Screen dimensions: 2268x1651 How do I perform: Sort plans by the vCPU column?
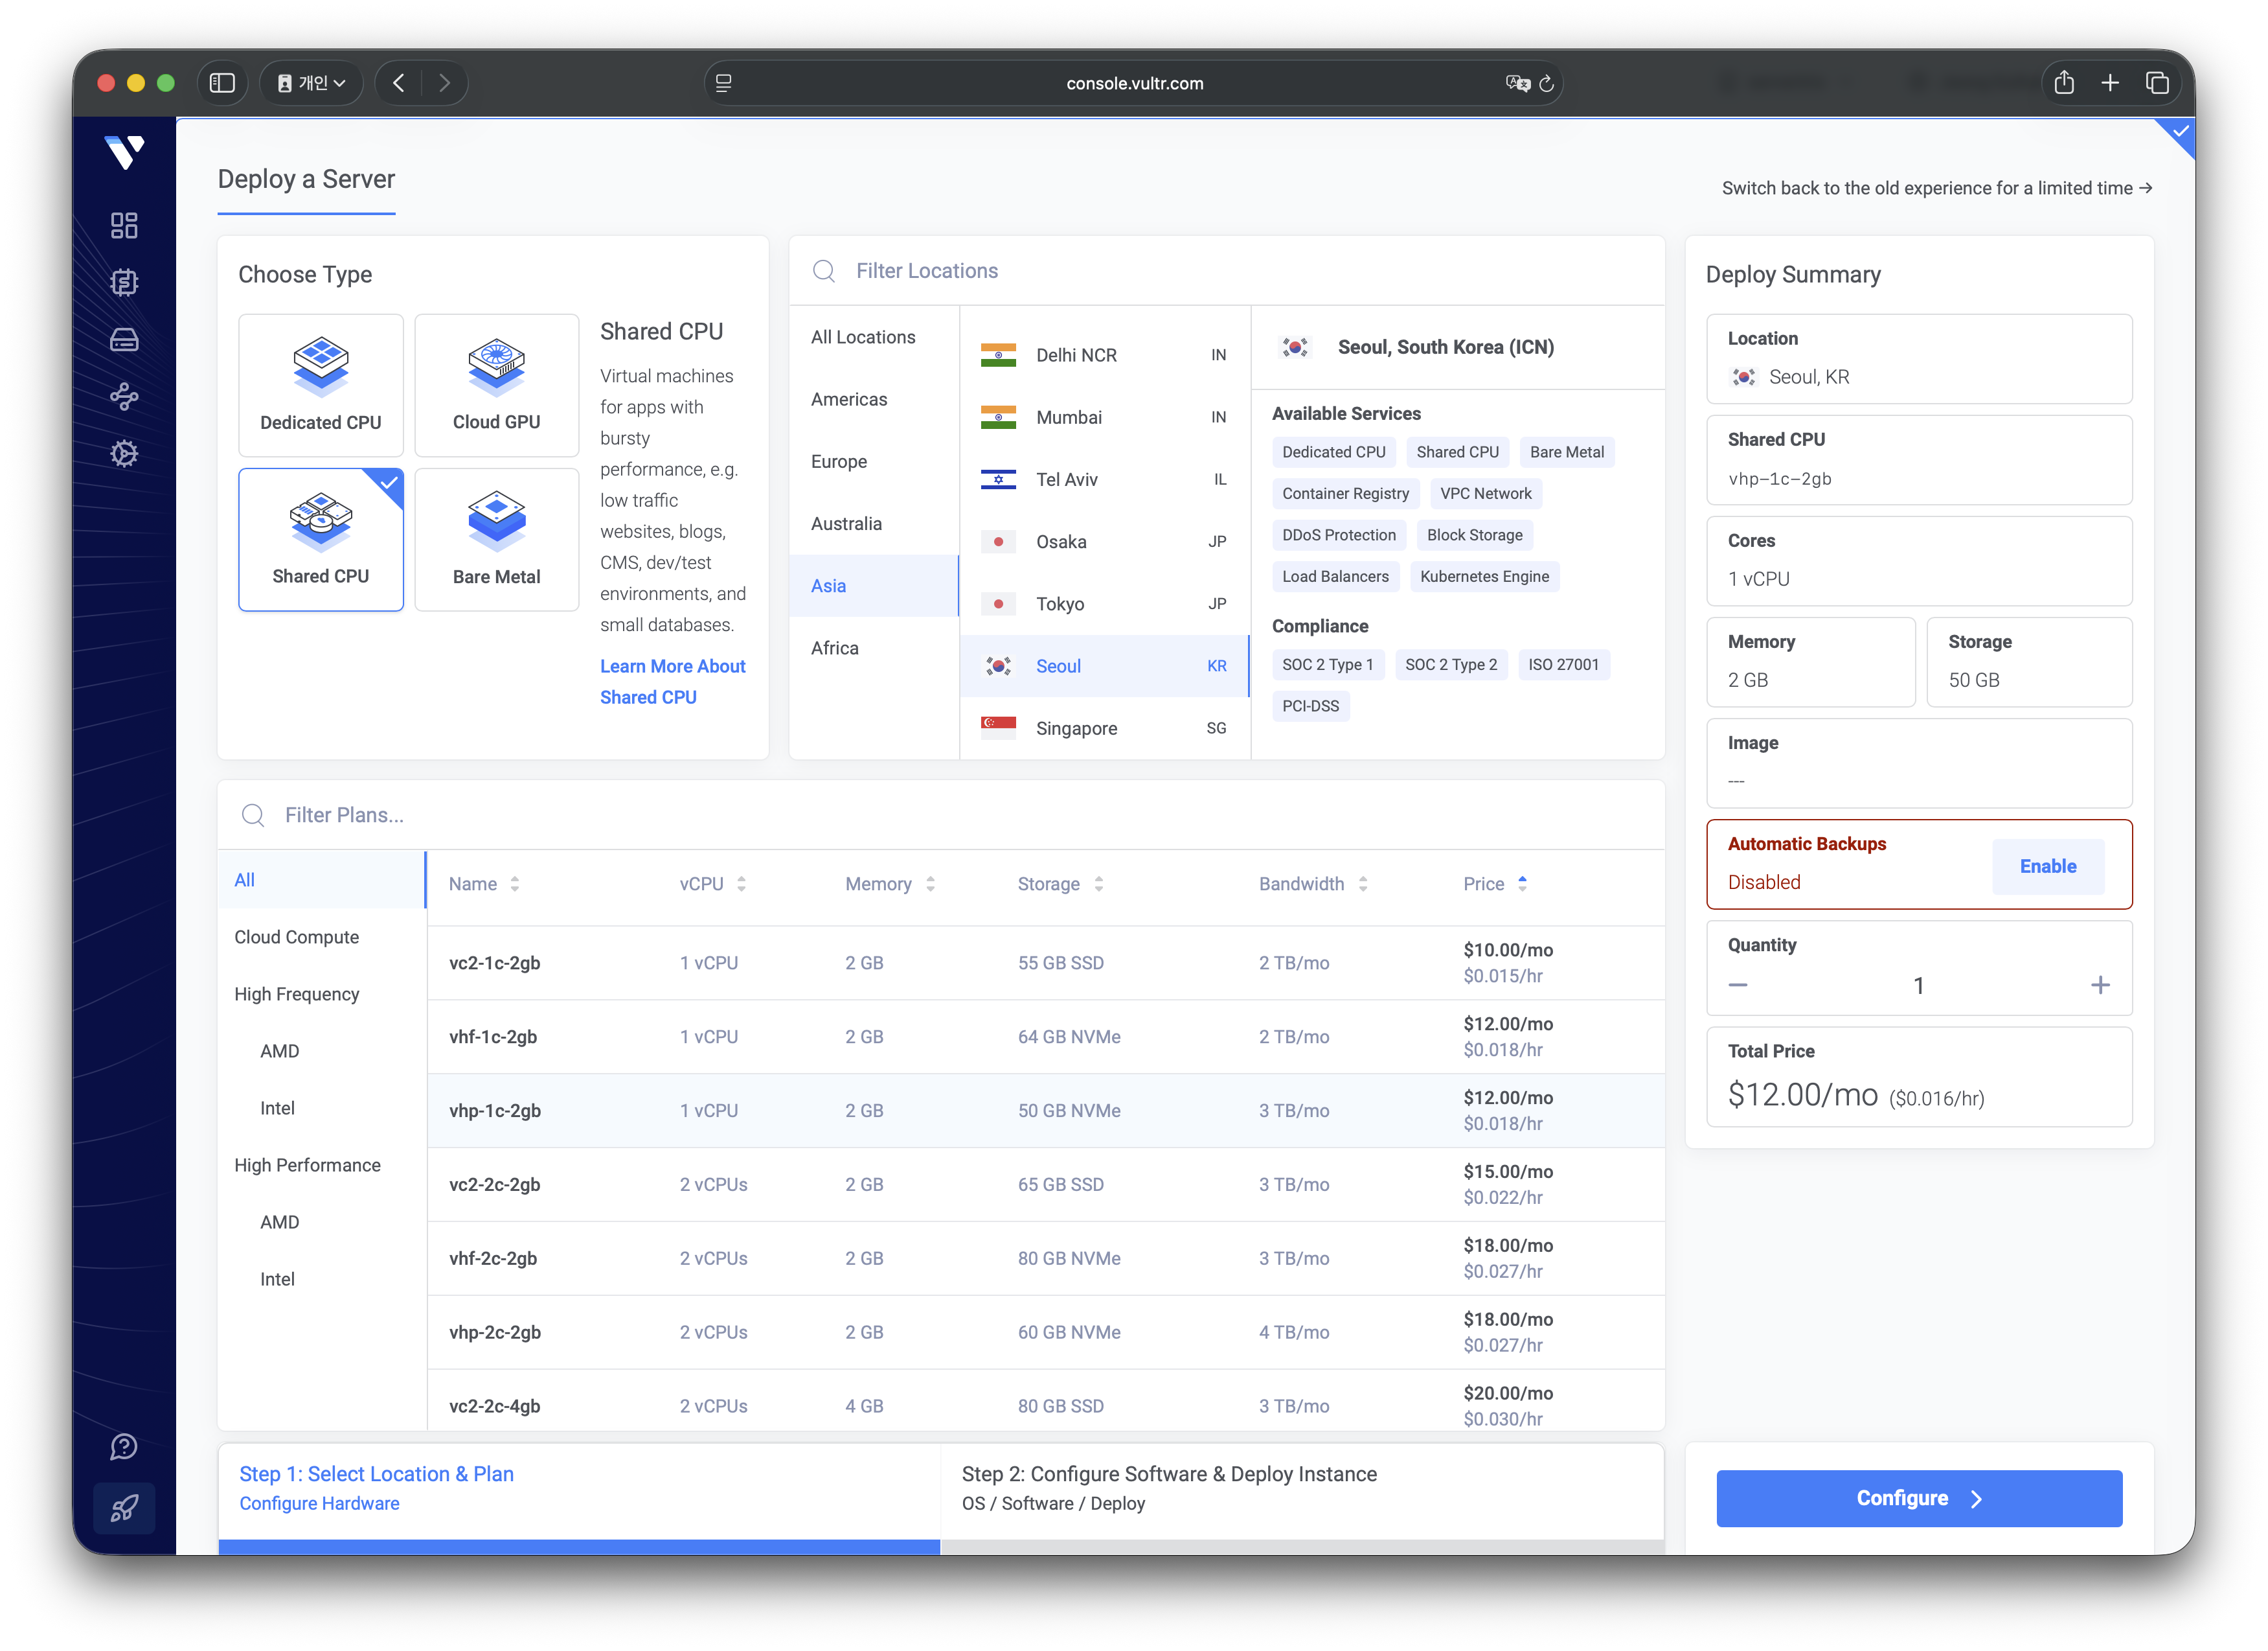tap(713, 884)
